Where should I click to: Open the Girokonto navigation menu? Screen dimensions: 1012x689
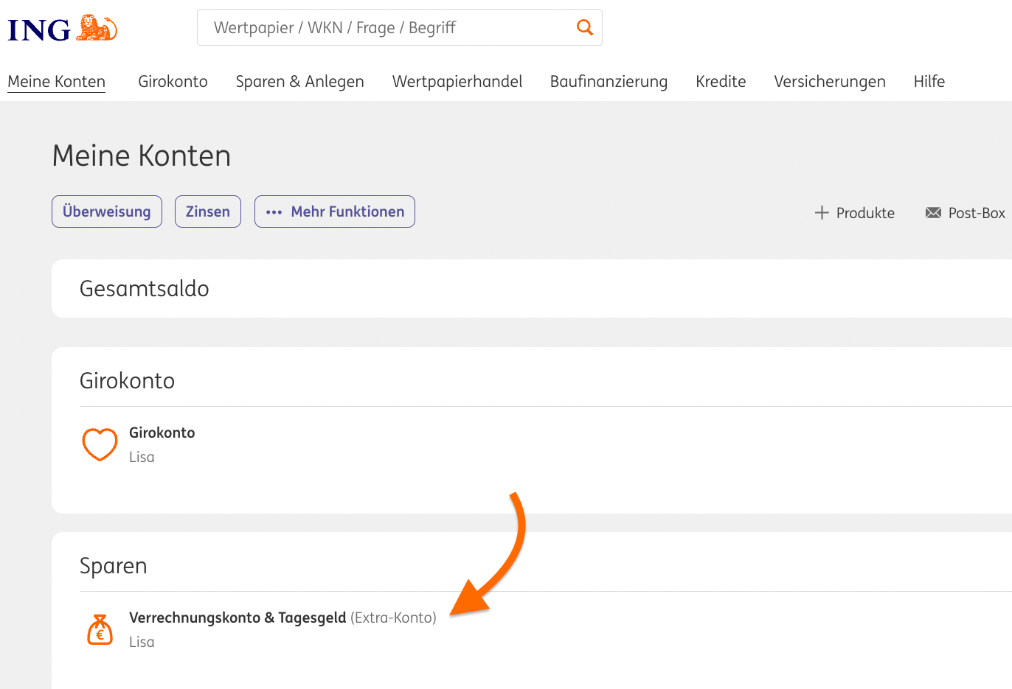(173, 82)
